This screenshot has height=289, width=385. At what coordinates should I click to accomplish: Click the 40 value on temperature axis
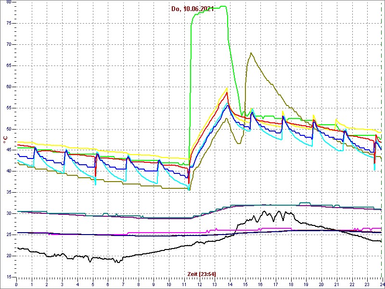coord(9,171)
